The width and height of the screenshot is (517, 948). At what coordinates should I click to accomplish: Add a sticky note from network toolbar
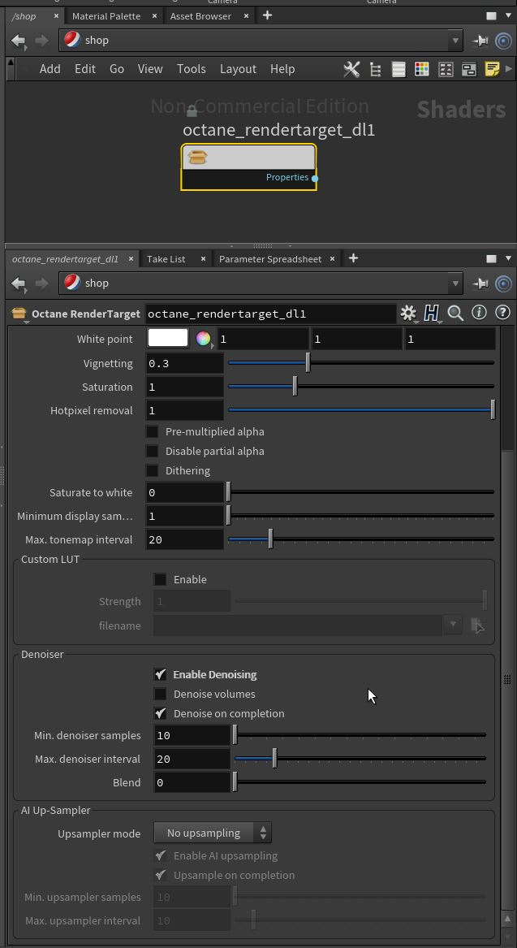(x=492, y=69)
